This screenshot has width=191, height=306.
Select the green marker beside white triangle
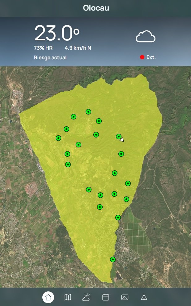click(x=119, y=137)
